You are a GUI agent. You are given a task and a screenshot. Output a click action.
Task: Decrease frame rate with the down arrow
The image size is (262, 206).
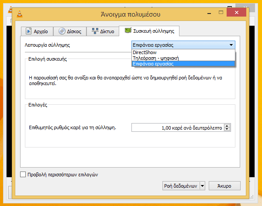click(x=227, y=129)
